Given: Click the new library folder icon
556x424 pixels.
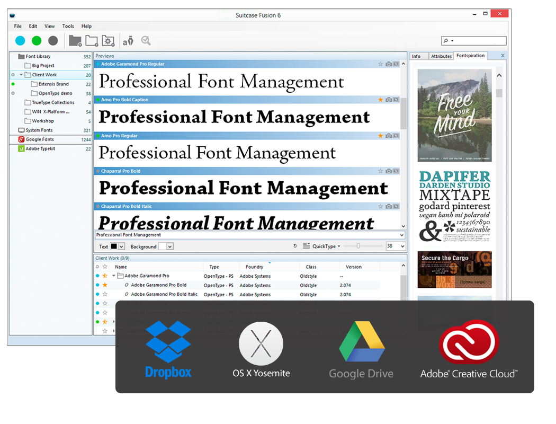Looking at the screenshot, I should pos(75,41).
